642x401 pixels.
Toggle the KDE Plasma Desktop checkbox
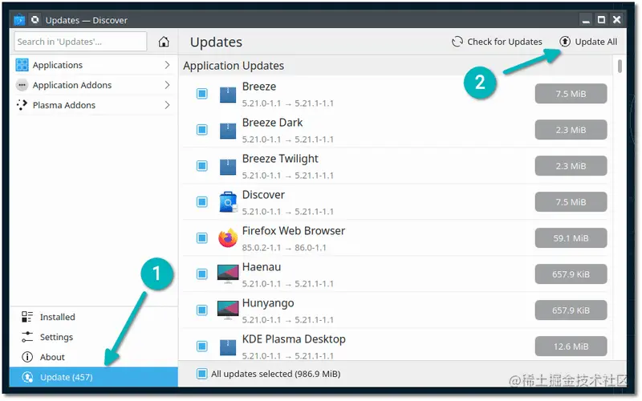click(202, 346)
